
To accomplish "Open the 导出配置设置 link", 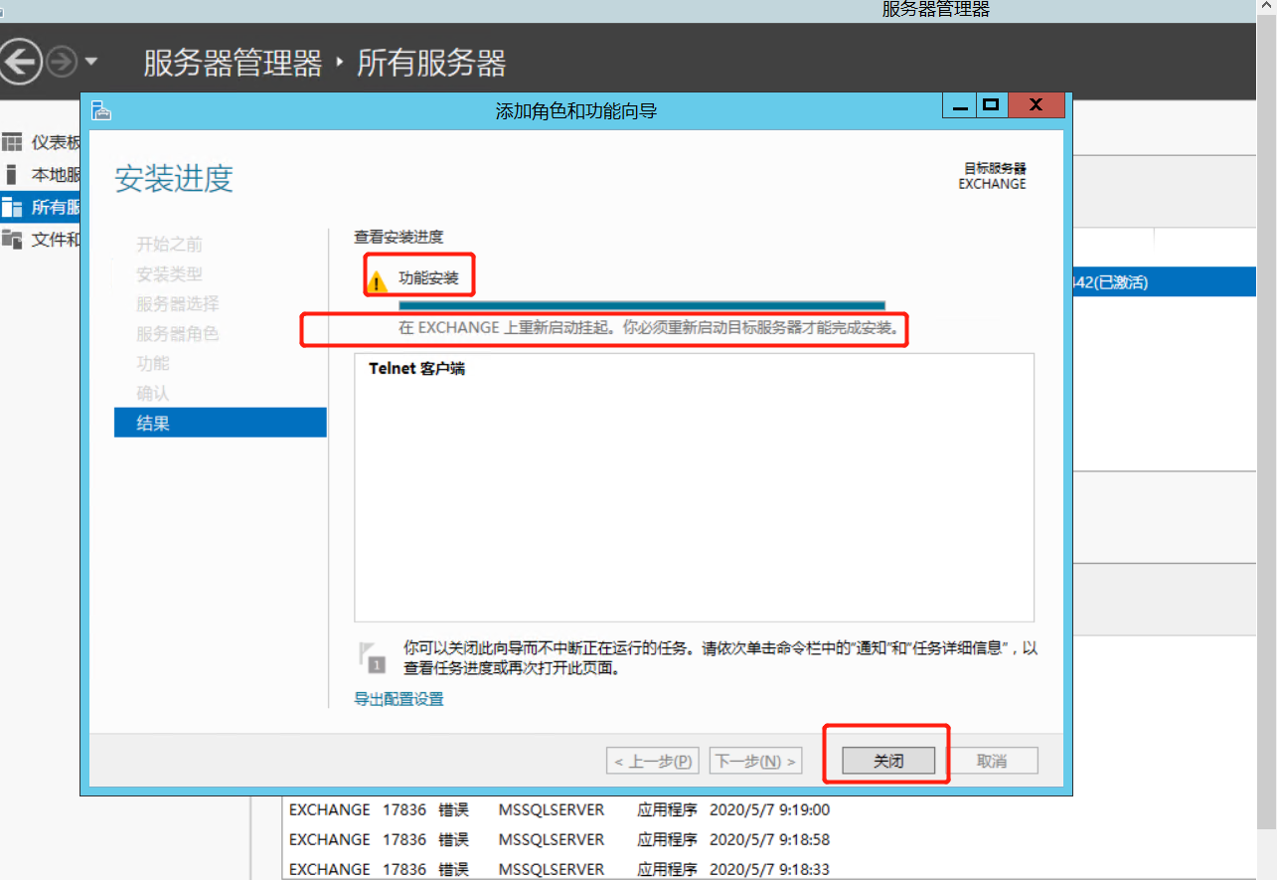I will (399, 699).
